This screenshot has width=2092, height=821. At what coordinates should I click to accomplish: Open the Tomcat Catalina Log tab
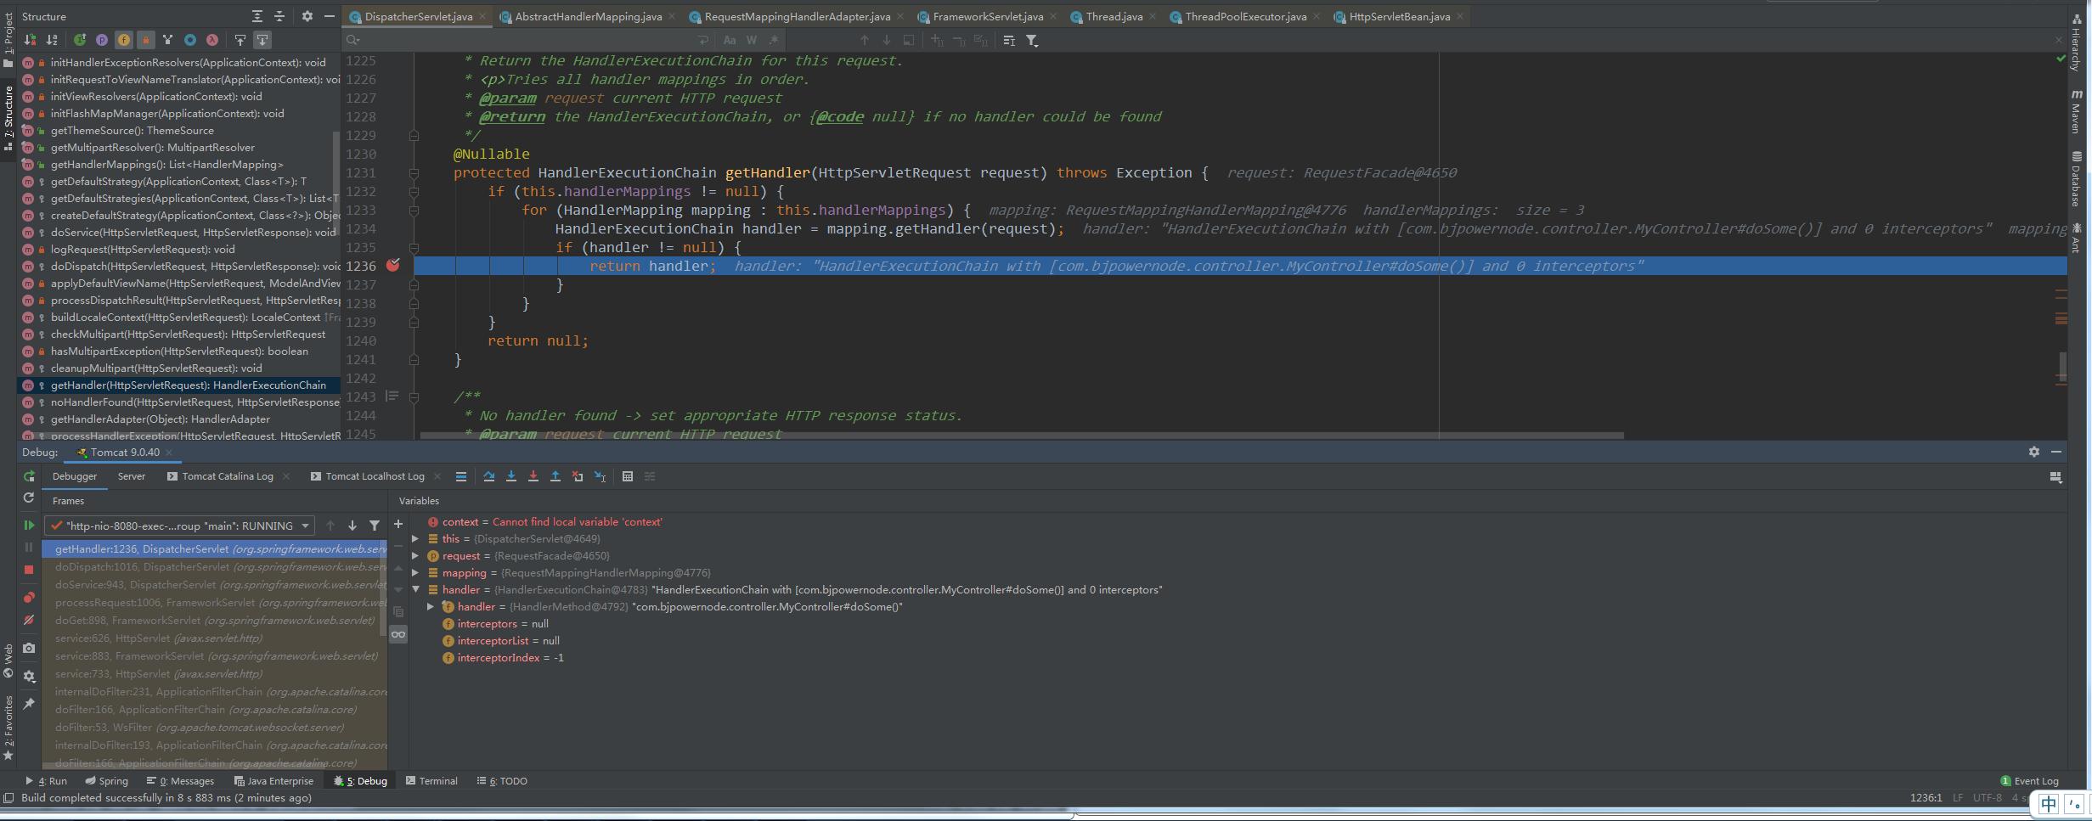coord(228,476)
